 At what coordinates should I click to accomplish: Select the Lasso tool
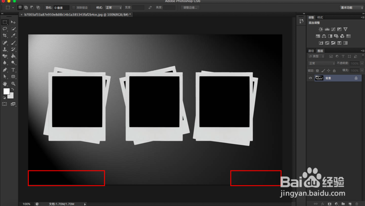pyautogui.click(x=5, y=29)
